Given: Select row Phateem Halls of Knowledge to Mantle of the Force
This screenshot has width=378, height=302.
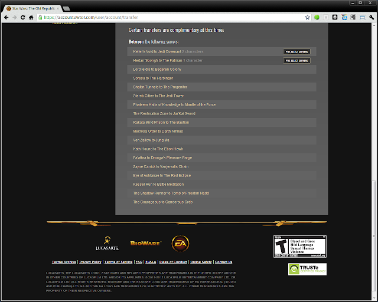Looking at the screenshot, I should click(x=221, y=105).
